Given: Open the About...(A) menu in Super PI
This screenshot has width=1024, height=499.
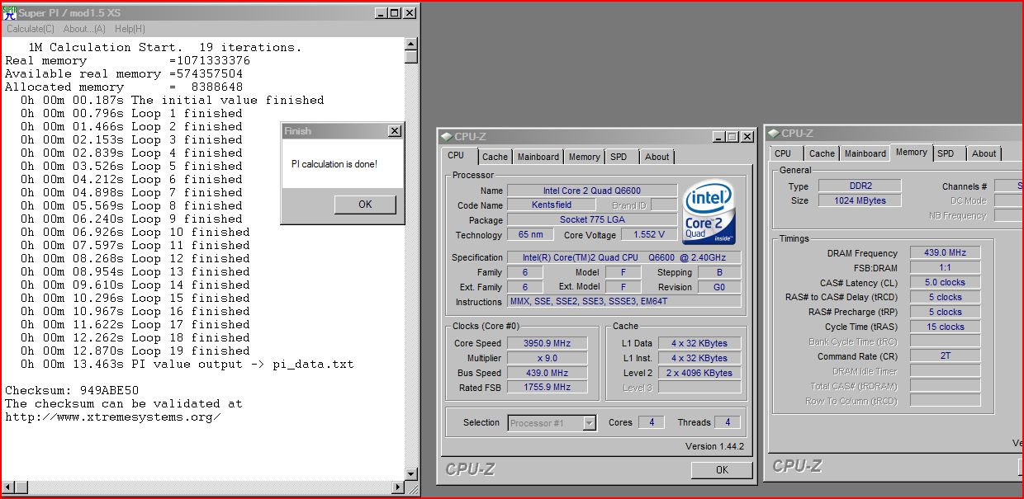Looking at the screenshot, I should coord(85,29).
